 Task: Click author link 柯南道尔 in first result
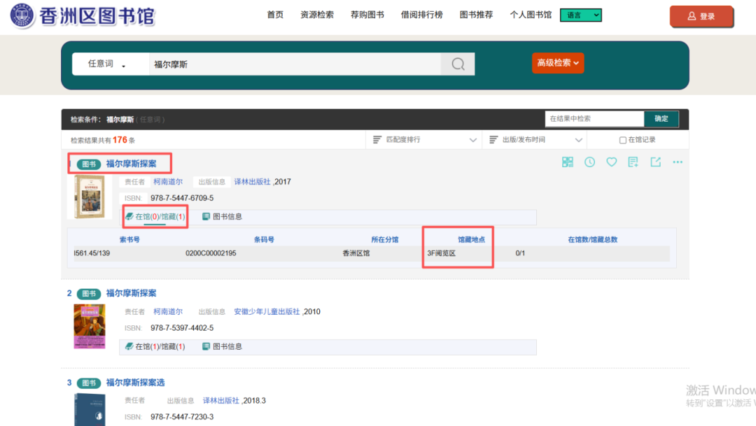tap(168, 182)
